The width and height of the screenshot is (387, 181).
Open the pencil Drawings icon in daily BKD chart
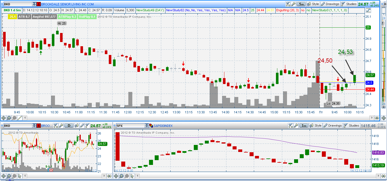click(82, 126)
